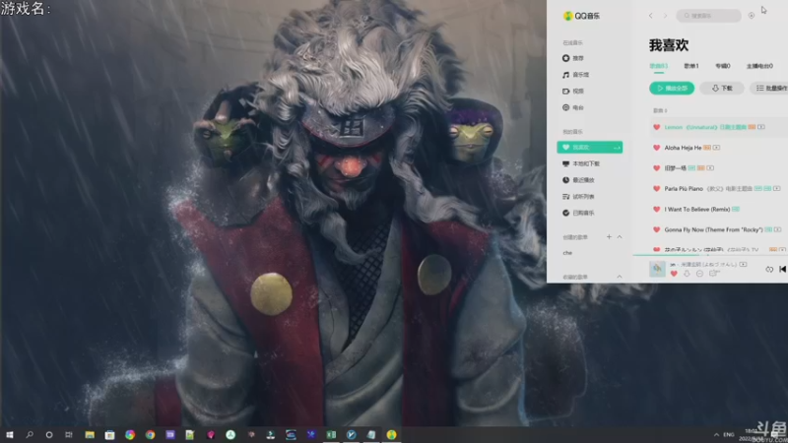Open the MV icon on the Aloha Heja He row
The width and height of the screenshot is (788, 443).
(x=716, y=148)
